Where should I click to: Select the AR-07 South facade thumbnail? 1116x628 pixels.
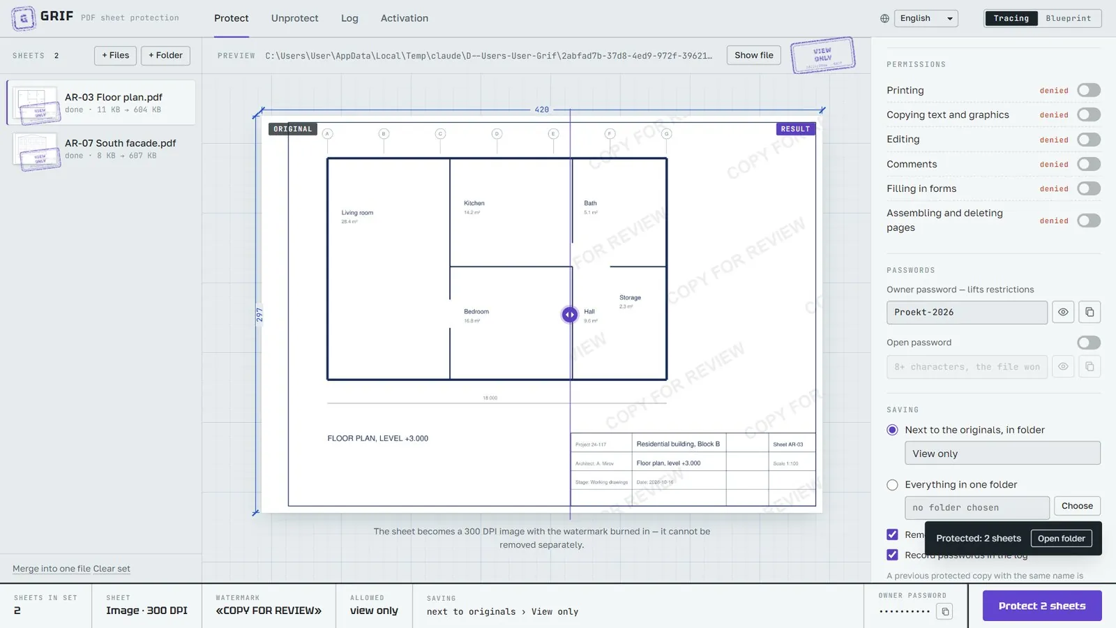point(36,150)
